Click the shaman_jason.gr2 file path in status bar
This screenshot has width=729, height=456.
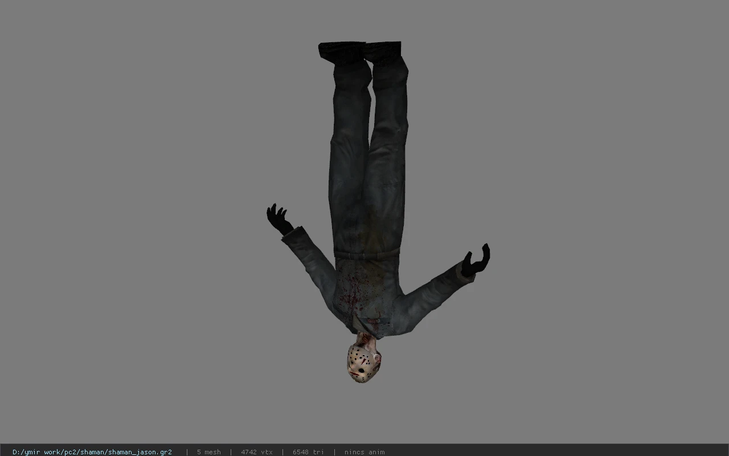click(92, 452)
